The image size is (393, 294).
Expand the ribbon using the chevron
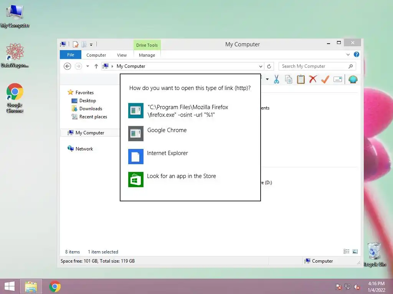348,54
